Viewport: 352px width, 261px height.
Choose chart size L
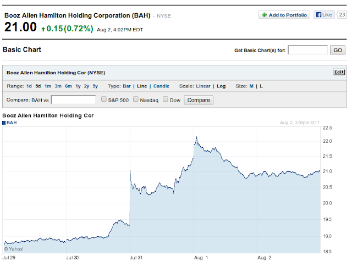coord(261,86)
